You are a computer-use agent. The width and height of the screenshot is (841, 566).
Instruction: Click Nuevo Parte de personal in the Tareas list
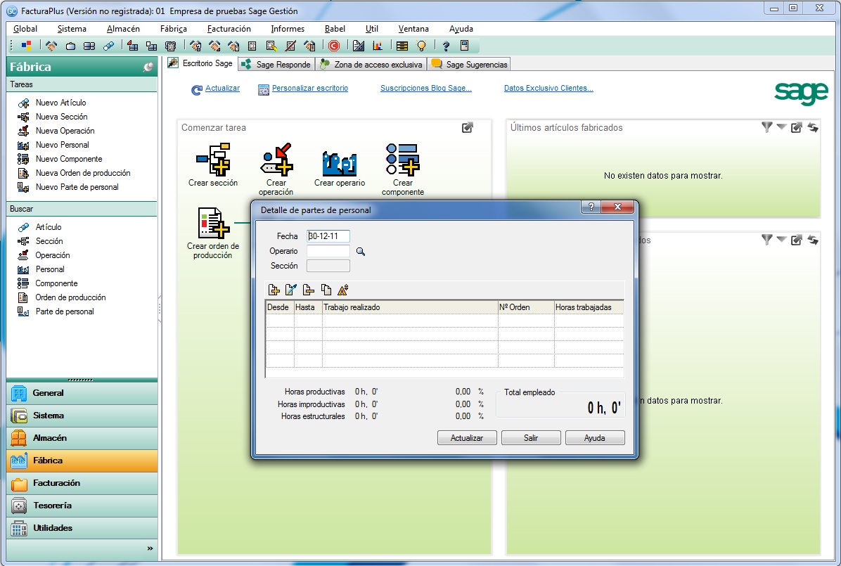coord(77,187)
